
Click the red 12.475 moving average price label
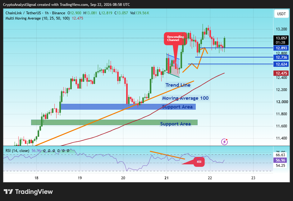click(281, 73)
